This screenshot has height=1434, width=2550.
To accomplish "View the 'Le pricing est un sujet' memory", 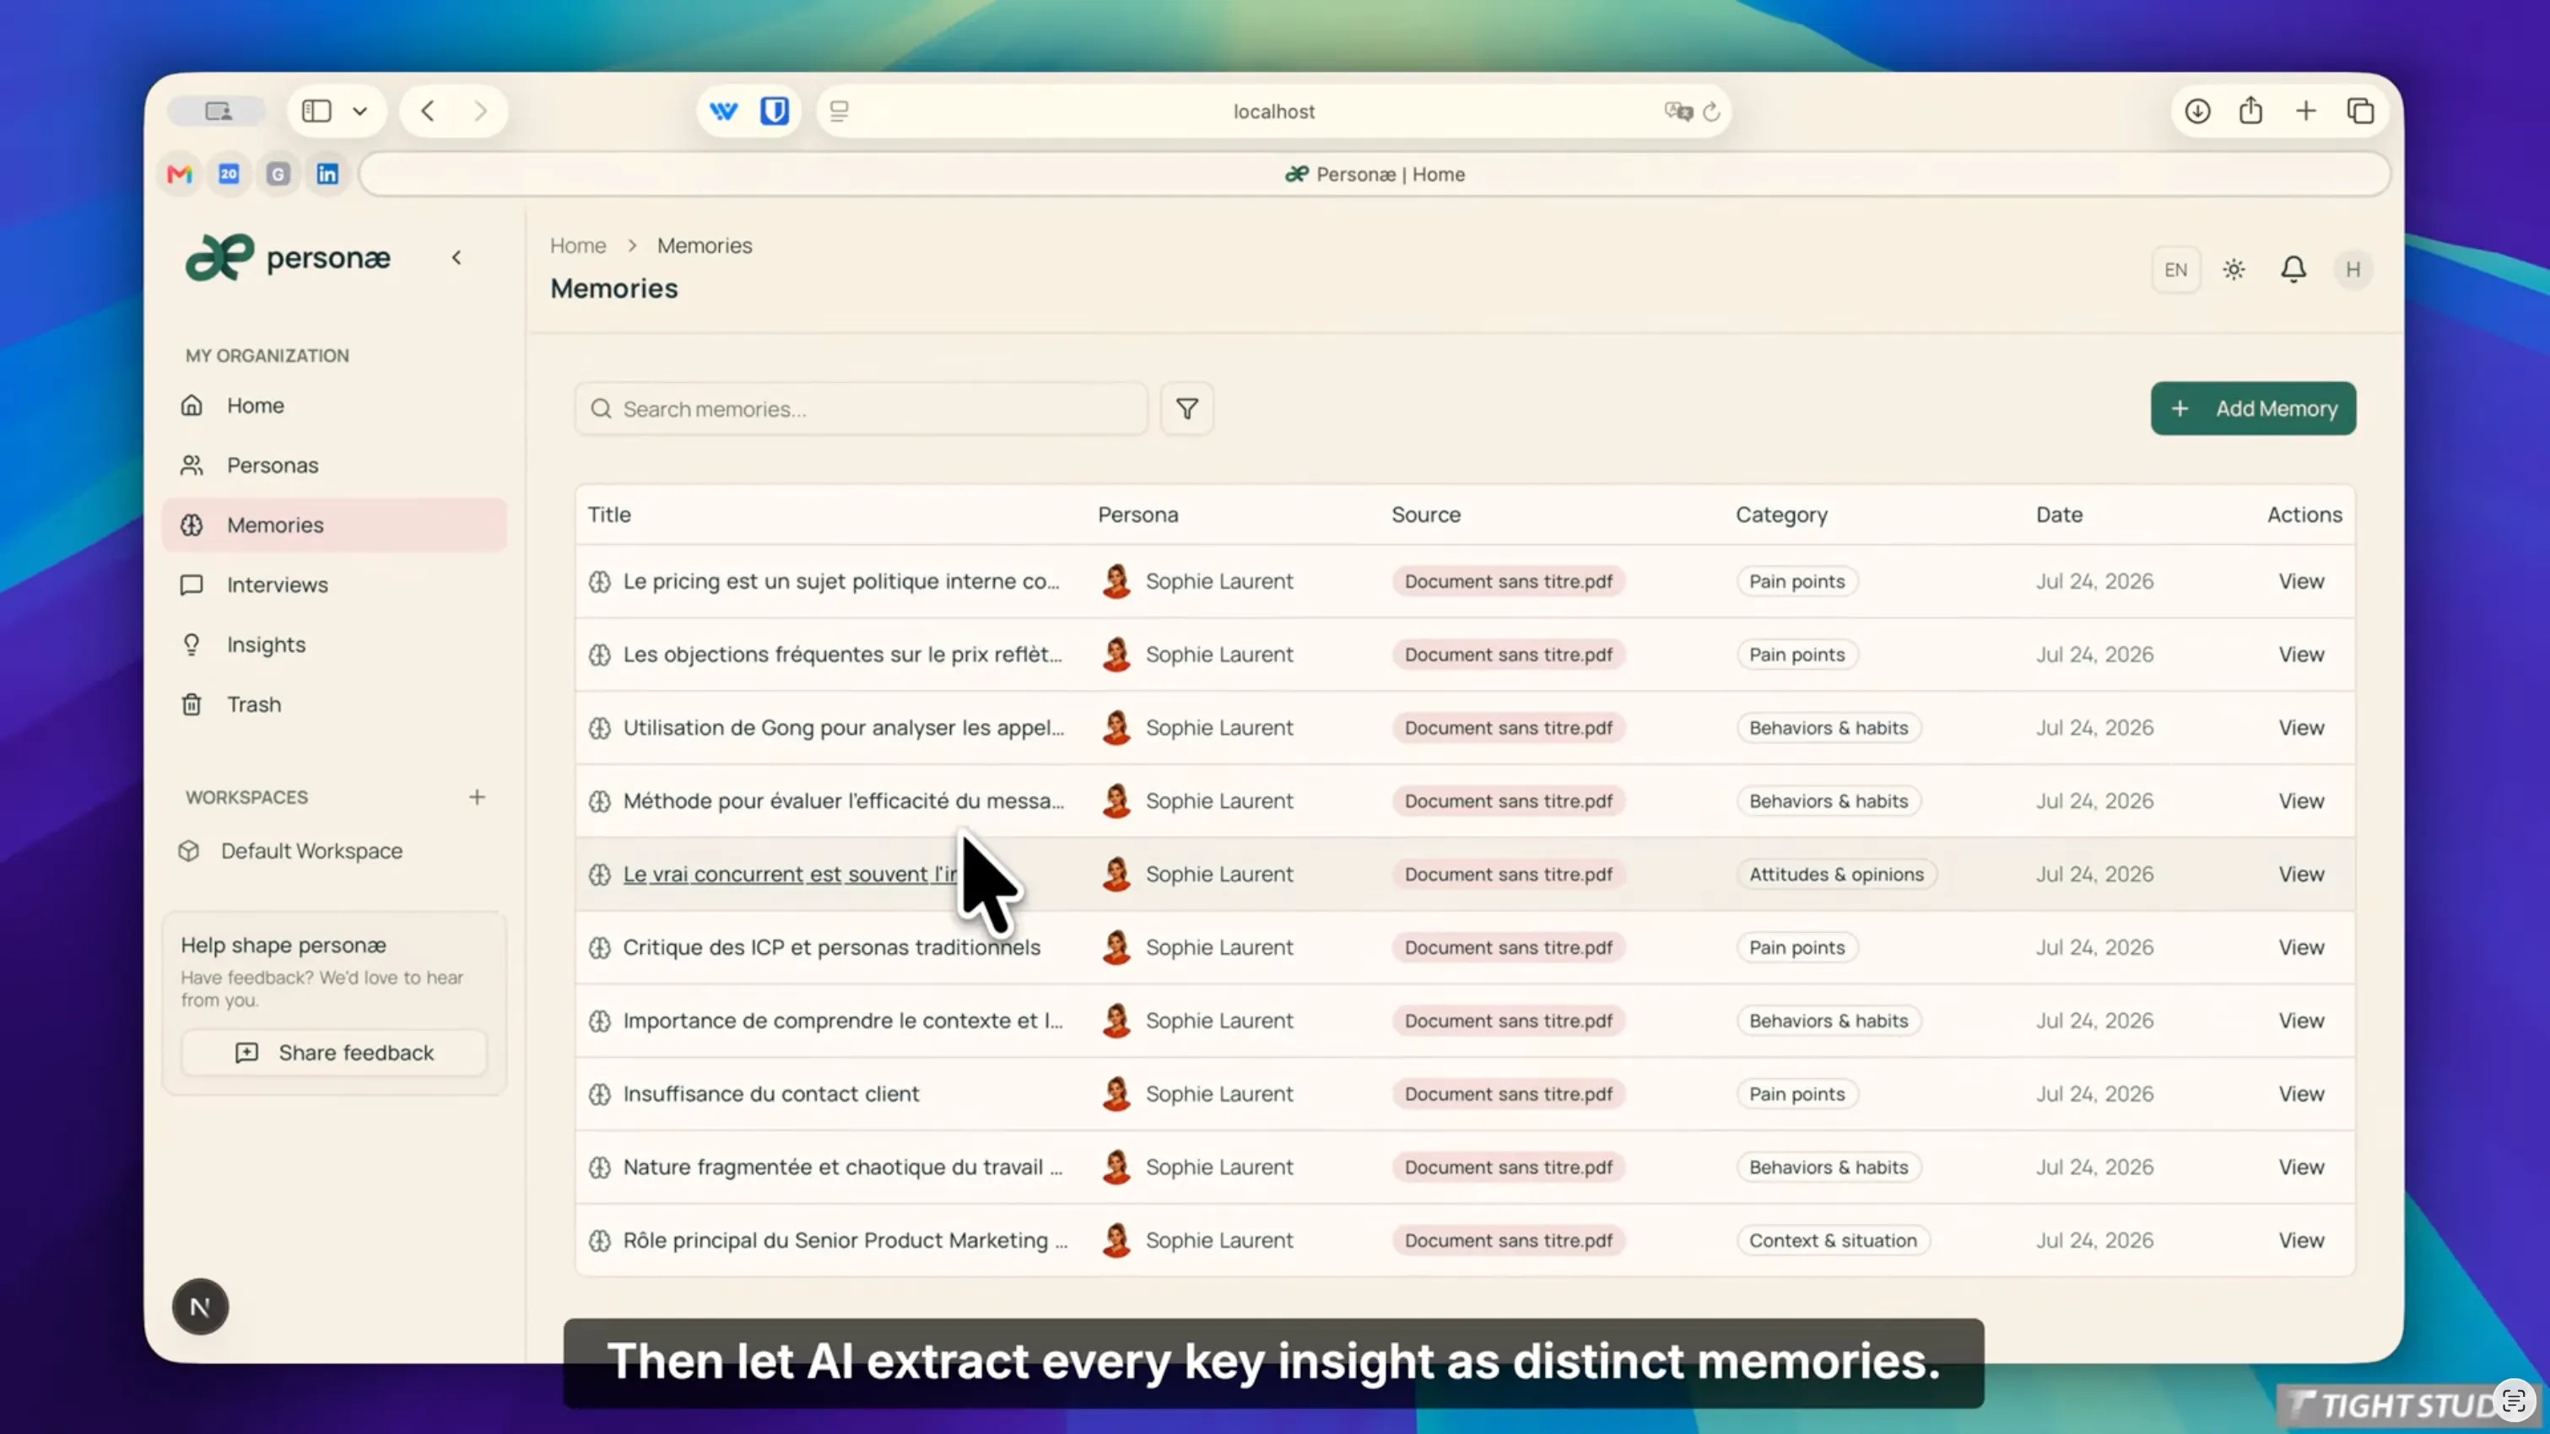I will coord(2302,582).
